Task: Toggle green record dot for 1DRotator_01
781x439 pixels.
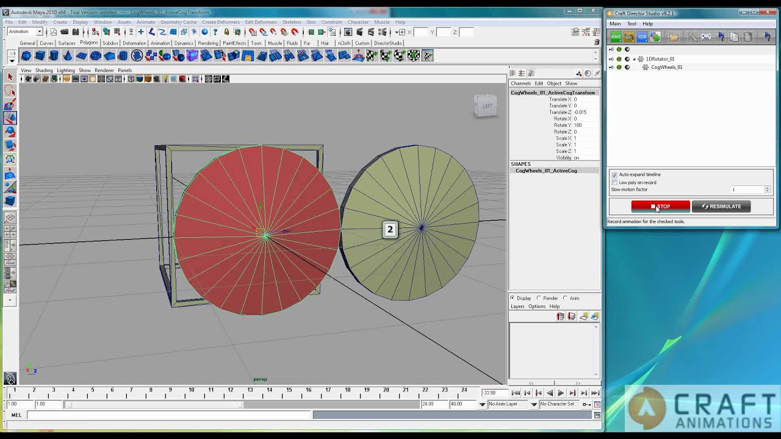Action: [x=619, y=59]
